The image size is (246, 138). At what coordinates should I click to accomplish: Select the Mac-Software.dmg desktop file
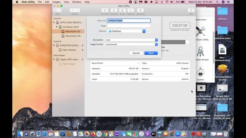[222, 49]
